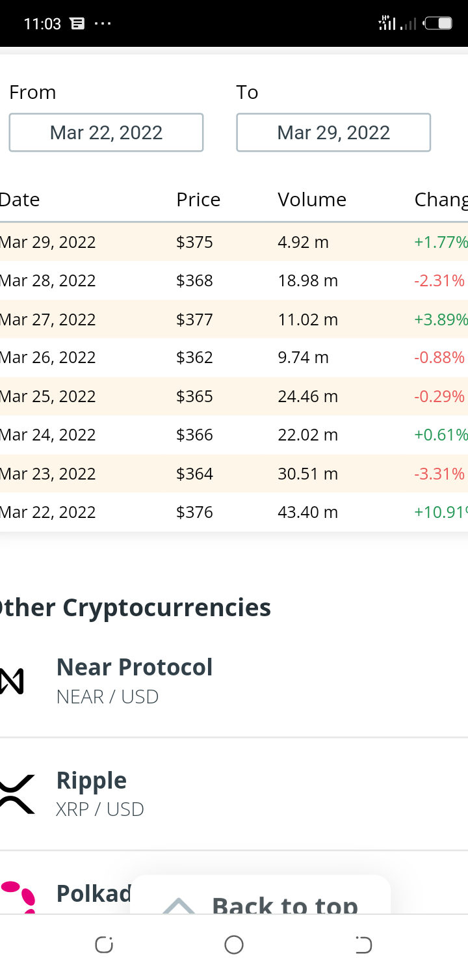
Task: Tap the Android recent apps icon
Action: pyautogui.click(x=104, y=945)
